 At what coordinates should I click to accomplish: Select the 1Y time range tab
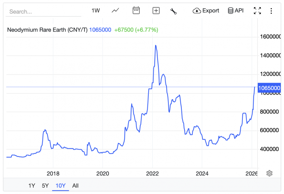coord(32,185)
